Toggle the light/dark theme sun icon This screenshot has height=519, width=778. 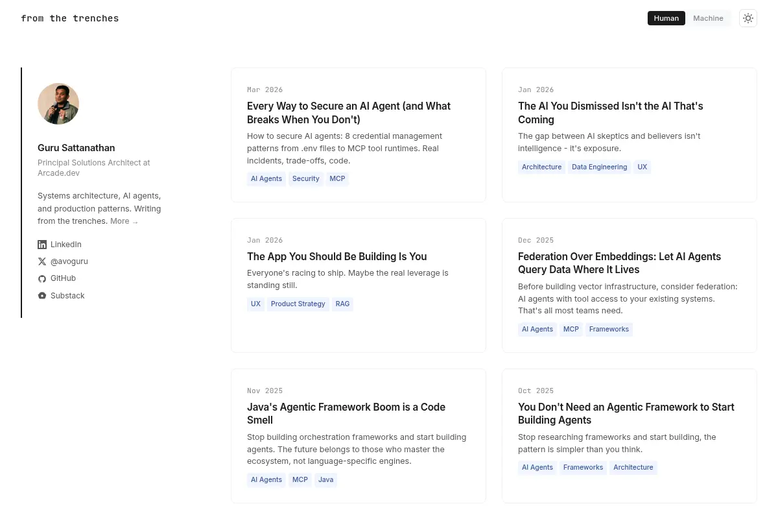(x=748, y=18)
